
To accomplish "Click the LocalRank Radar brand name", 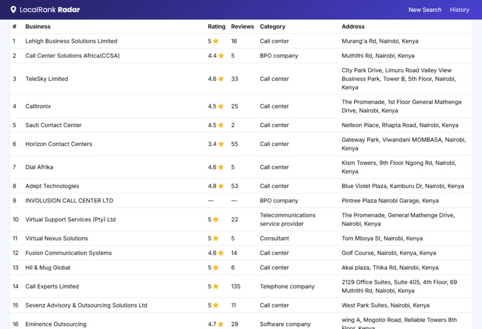I will point(50,10).
